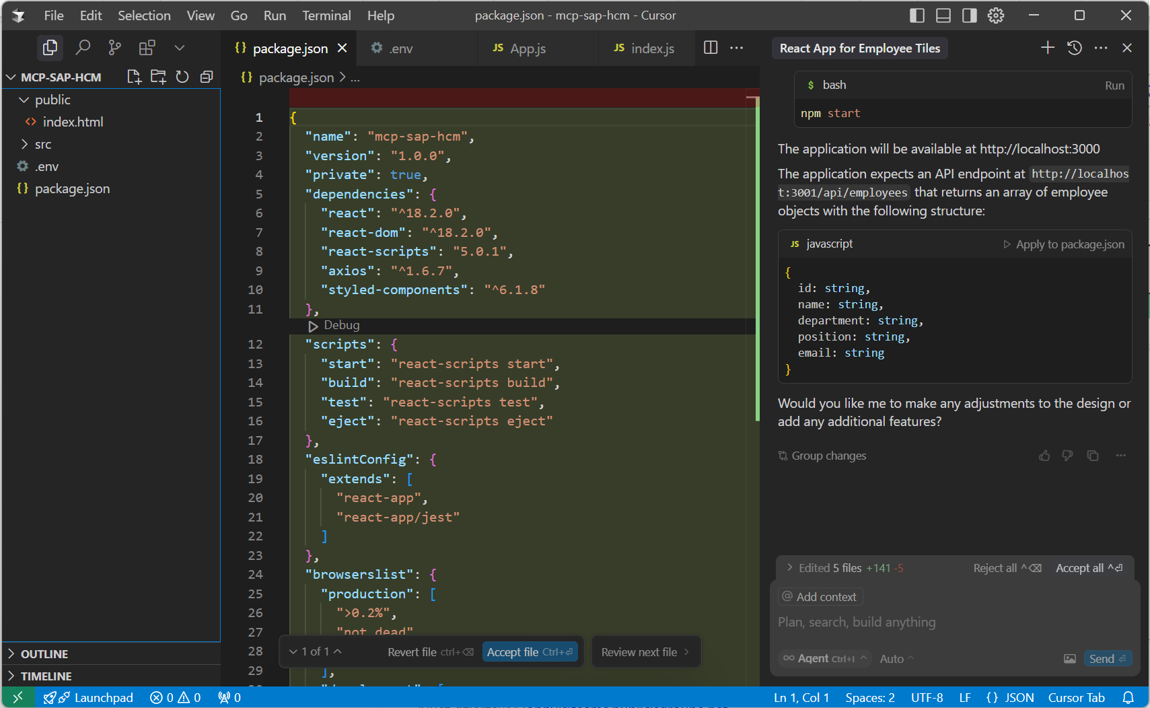Open the Terminal menu
This screenshot has width=1150, height=708.
tap(326, 15)
